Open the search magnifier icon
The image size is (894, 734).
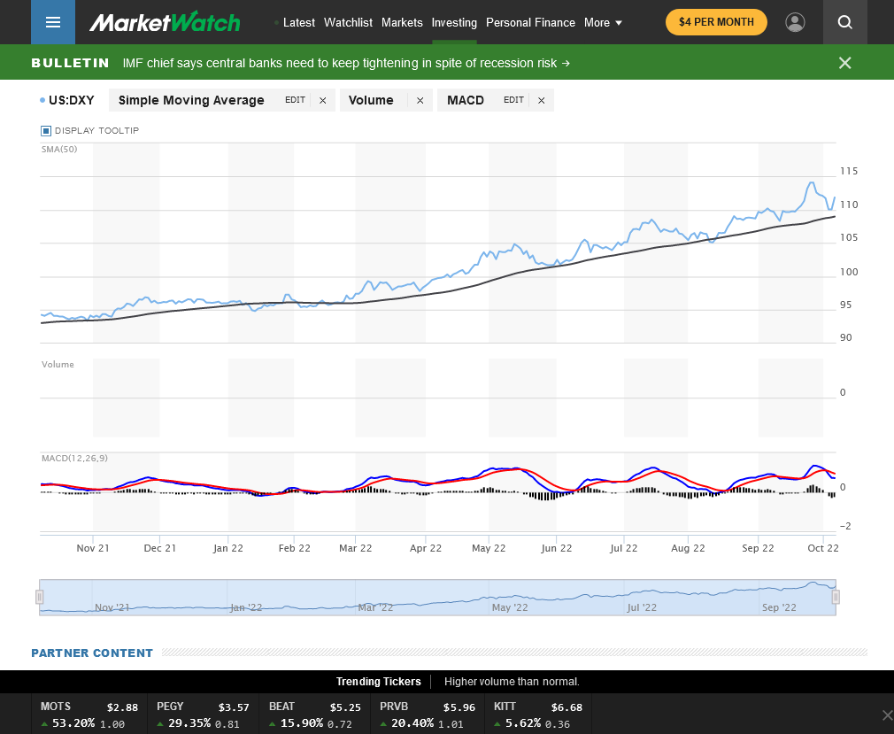click(844, 22)
